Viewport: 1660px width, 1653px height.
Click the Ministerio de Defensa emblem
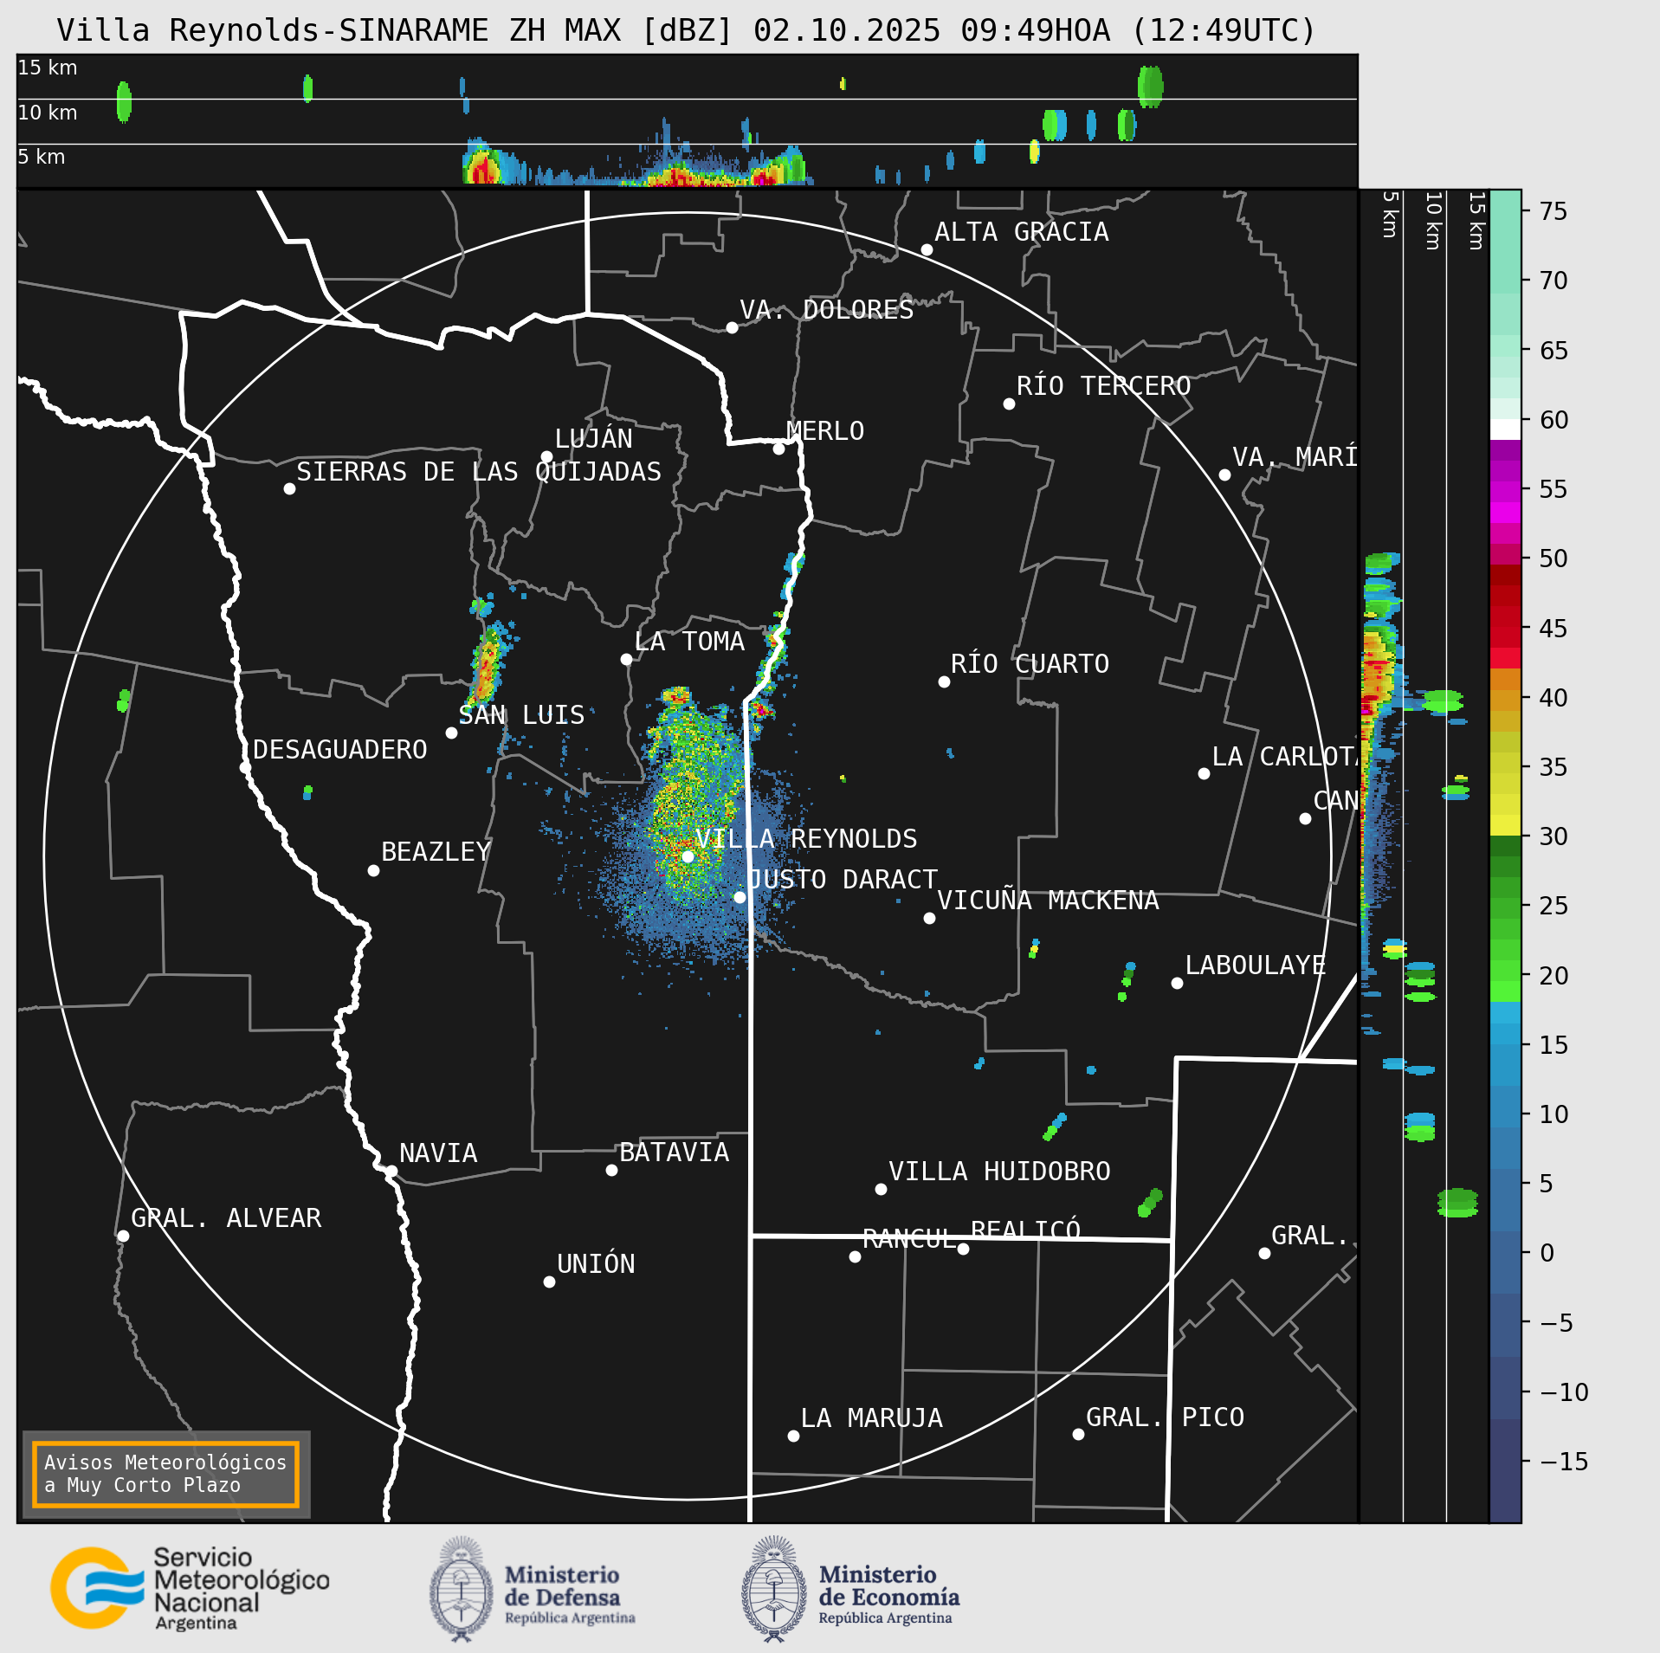tap(462, 1589)
